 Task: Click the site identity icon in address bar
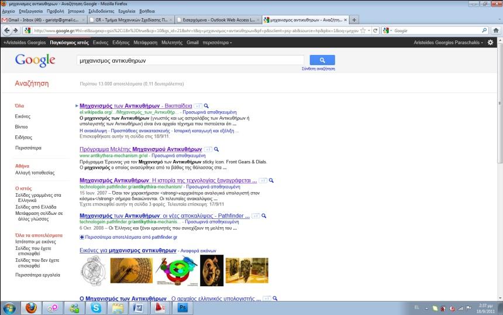coord(27,30)
